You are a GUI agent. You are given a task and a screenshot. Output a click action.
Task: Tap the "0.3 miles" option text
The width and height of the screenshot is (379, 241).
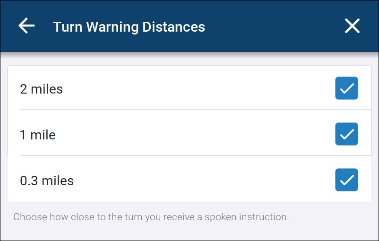pyautogui.click(x=47, y=181)
